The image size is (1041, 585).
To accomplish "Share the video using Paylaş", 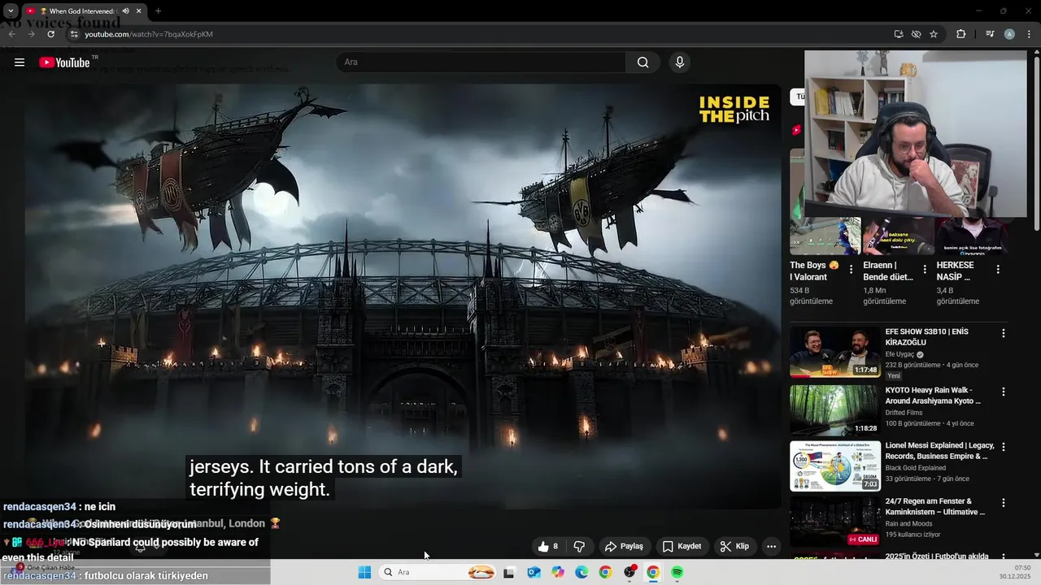I will pyautogui.click(x=625, y=546).
